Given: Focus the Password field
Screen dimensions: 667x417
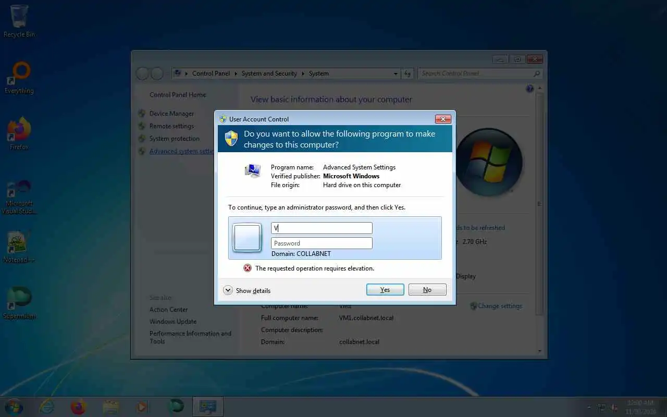Looking at the screenshot, I should point(322,243).
